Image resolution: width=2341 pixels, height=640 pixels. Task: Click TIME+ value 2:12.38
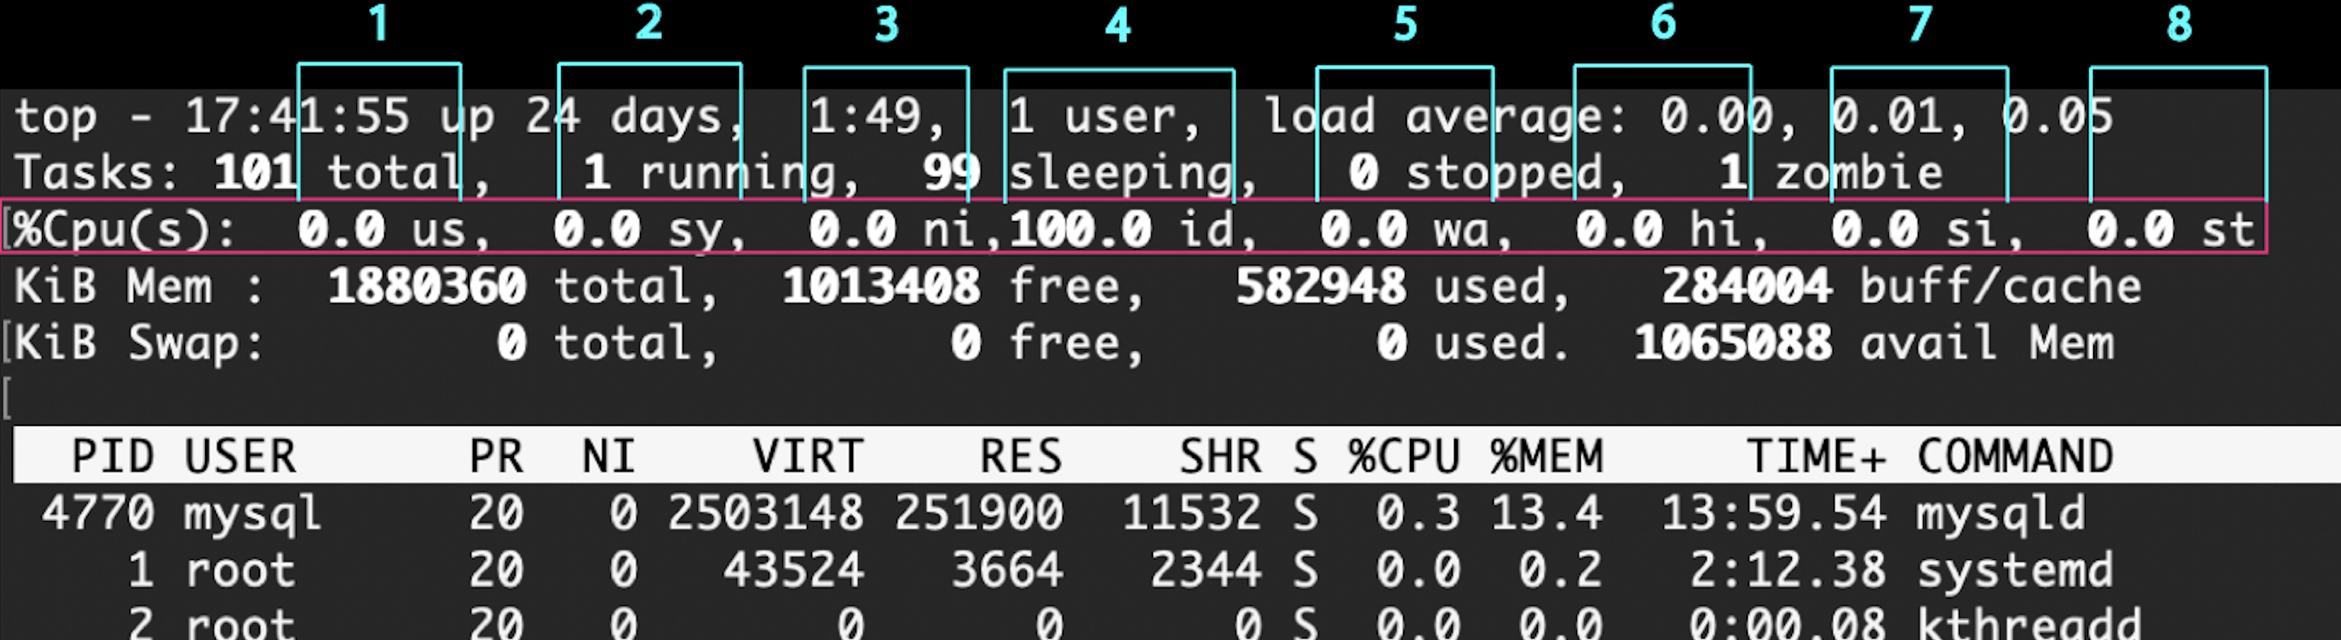click(1787, 571)
